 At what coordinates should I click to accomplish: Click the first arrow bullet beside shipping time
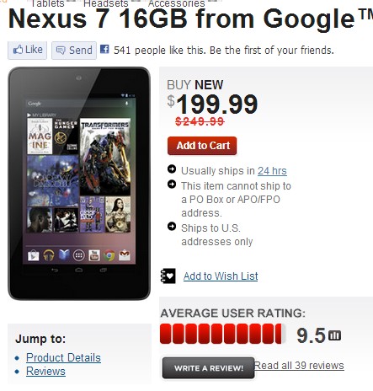172,169
